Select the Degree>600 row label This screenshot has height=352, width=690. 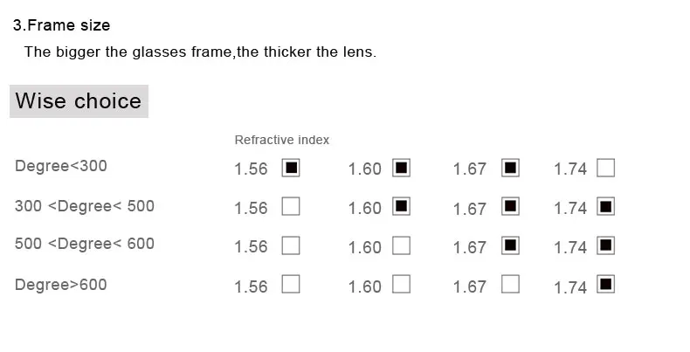pyautogui.click(x=60, y=285)
